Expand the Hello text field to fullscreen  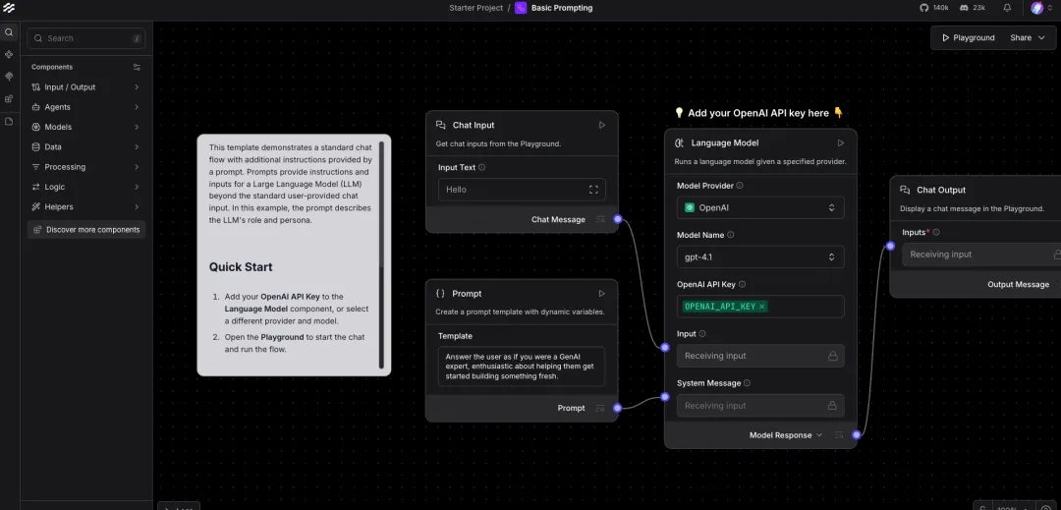click(x=593, y=190)
